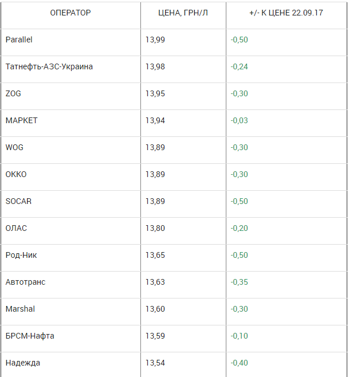Select the Marshal operator cell
This screenshot has height=377, width=349.
(x=20, y=309)
